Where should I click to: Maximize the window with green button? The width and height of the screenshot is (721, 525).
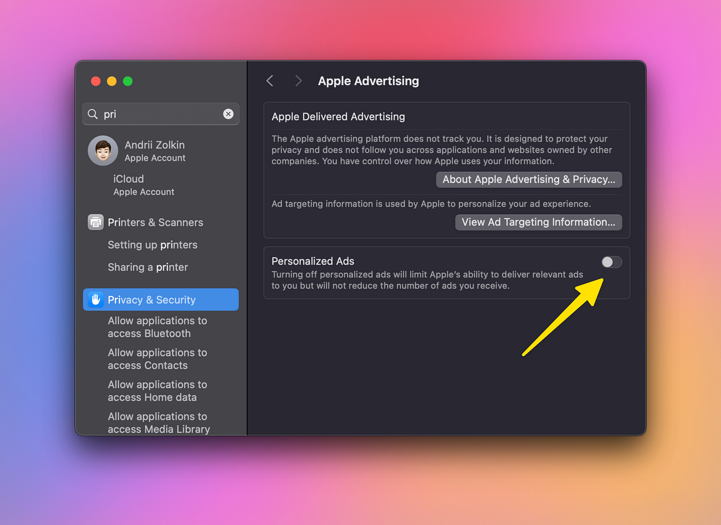tap(128, 81)
